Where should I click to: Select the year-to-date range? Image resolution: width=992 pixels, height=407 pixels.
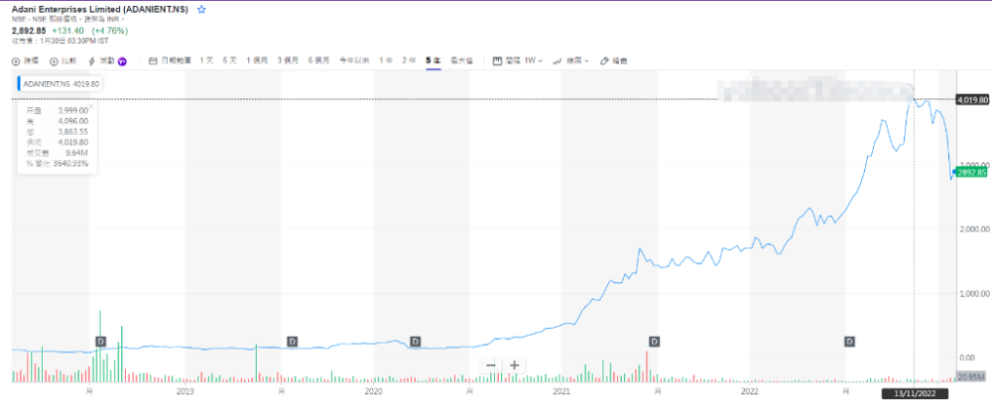tap(354, 60)
